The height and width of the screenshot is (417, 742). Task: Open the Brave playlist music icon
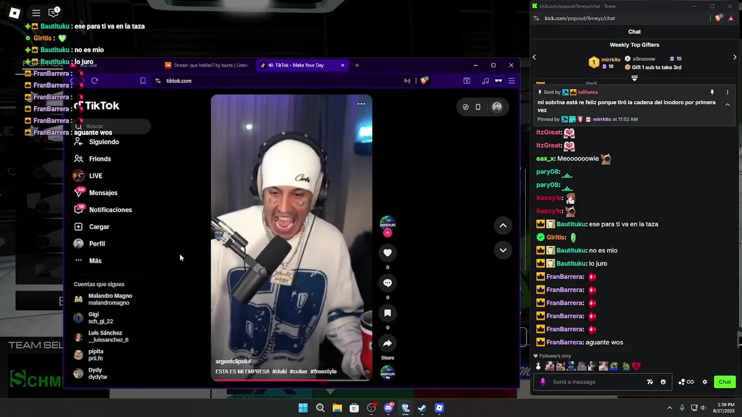[485, 81]
